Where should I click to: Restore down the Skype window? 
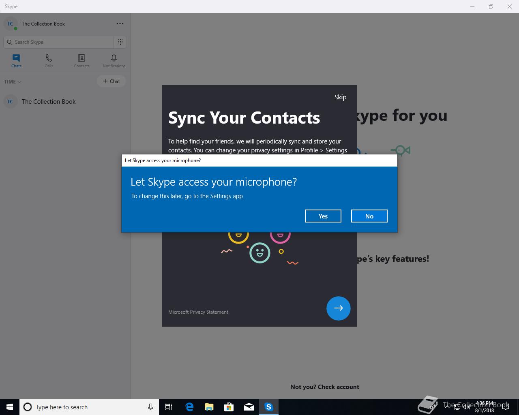coord(491,6)
